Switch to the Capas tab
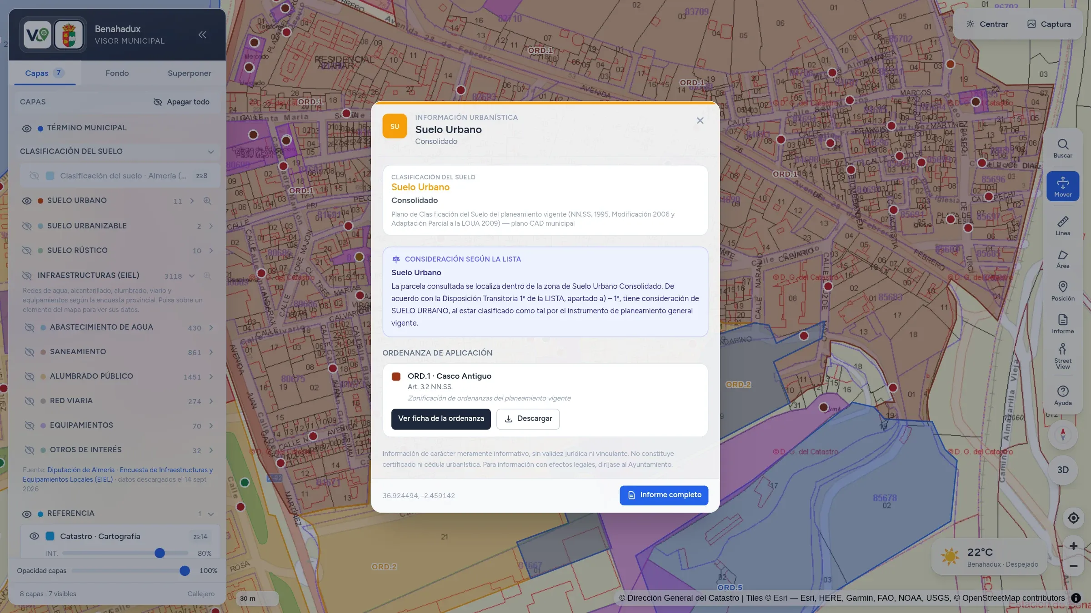The height and width of the screenshot is (613, 1091). (x=45, y=73)
